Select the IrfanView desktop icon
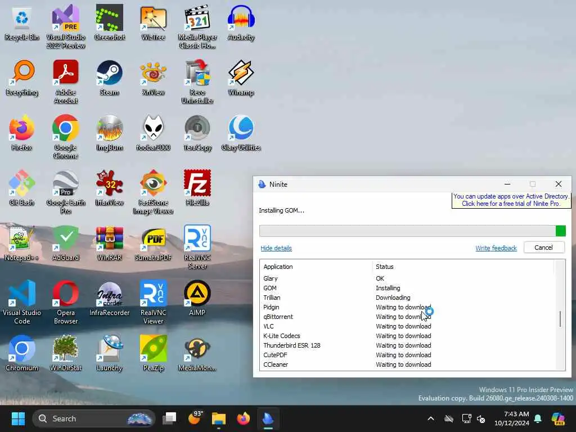The width and height of the screenshot is (576, 432). tap(110, 188)
